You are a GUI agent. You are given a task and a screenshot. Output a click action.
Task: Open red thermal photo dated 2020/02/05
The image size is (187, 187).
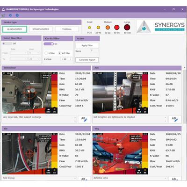(120, 154)
